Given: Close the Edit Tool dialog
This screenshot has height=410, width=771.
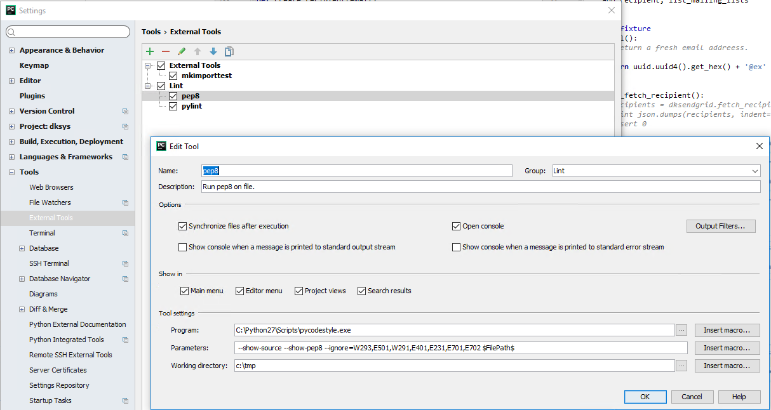Looking at the screenshot, I should [x=760, y=146].
